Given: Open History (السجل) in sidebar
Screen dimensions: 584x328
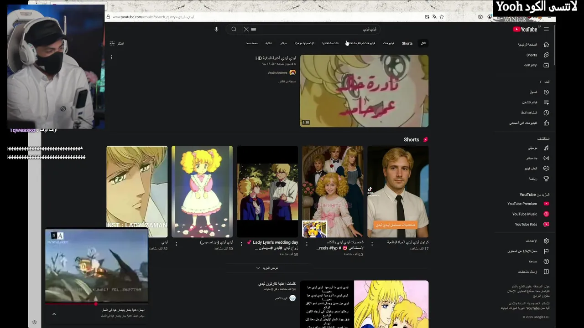Looking at the screenshot, I should [x=538, y=92].
